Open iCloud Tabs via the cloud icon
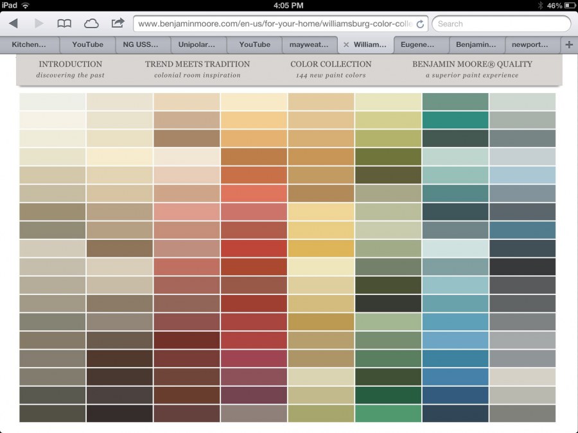The width and height of the screenshot is (578, 433). tap(91, 23)
